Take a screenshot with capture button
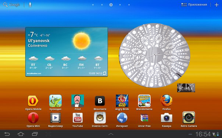The image size is (222, 138). click(48, 134)
